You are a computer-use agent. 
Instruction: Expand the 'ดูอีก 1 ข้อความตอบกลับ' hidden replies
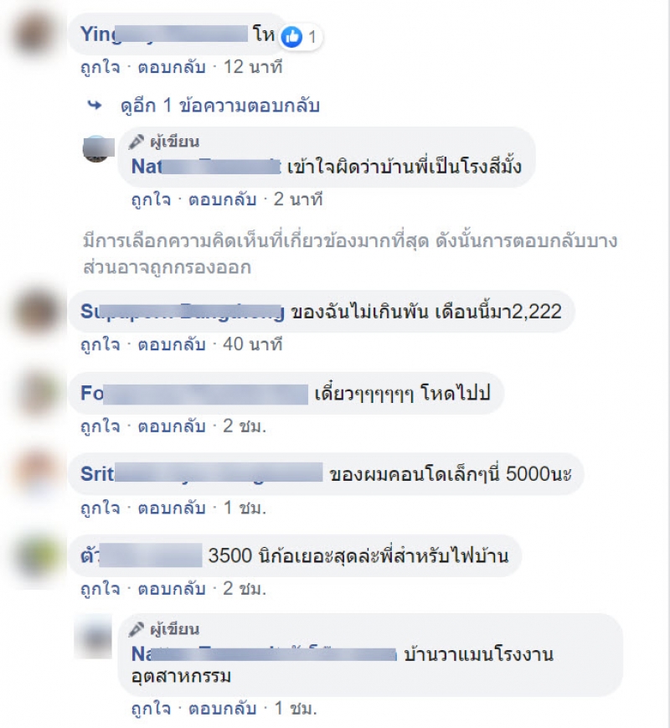[x=220, y=106]
